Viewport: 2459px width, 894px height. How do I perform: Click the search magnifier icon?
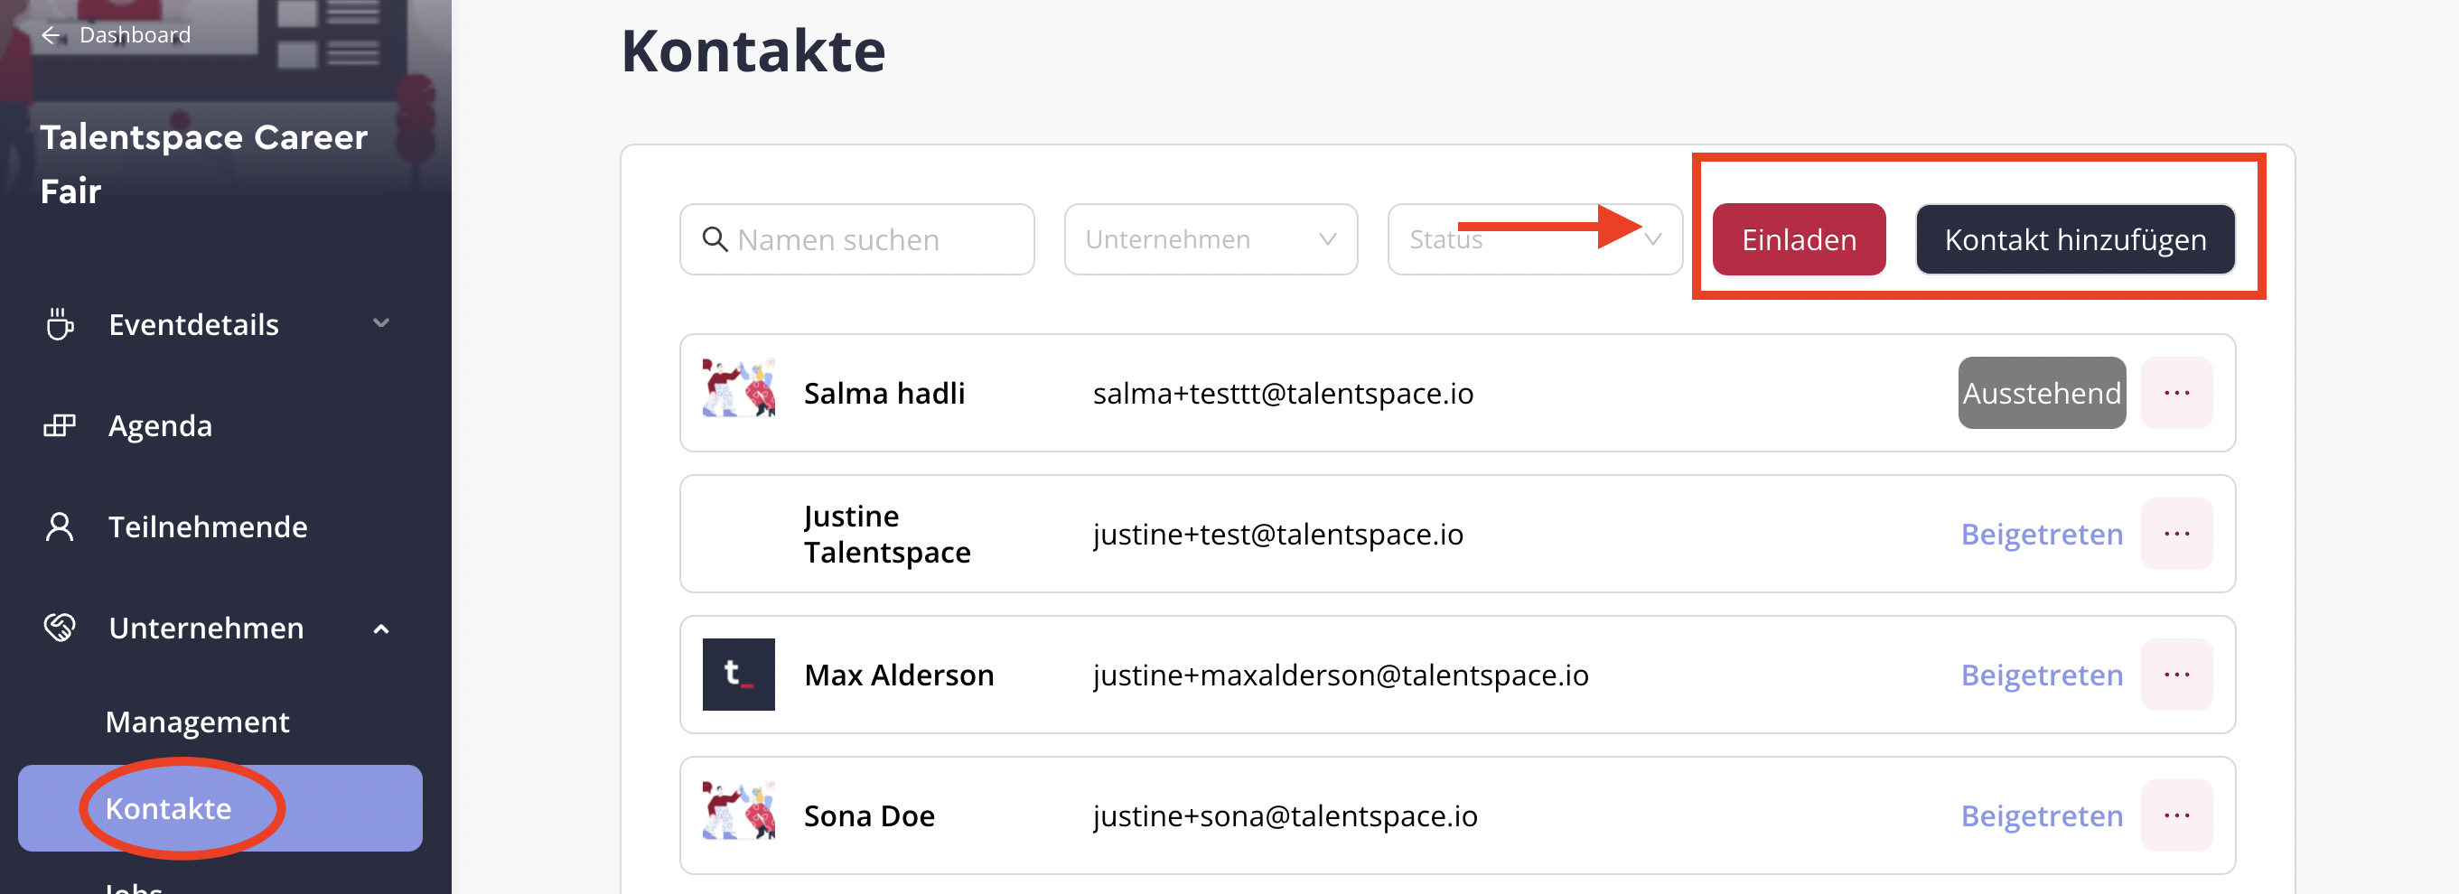[x=715, y=239]
